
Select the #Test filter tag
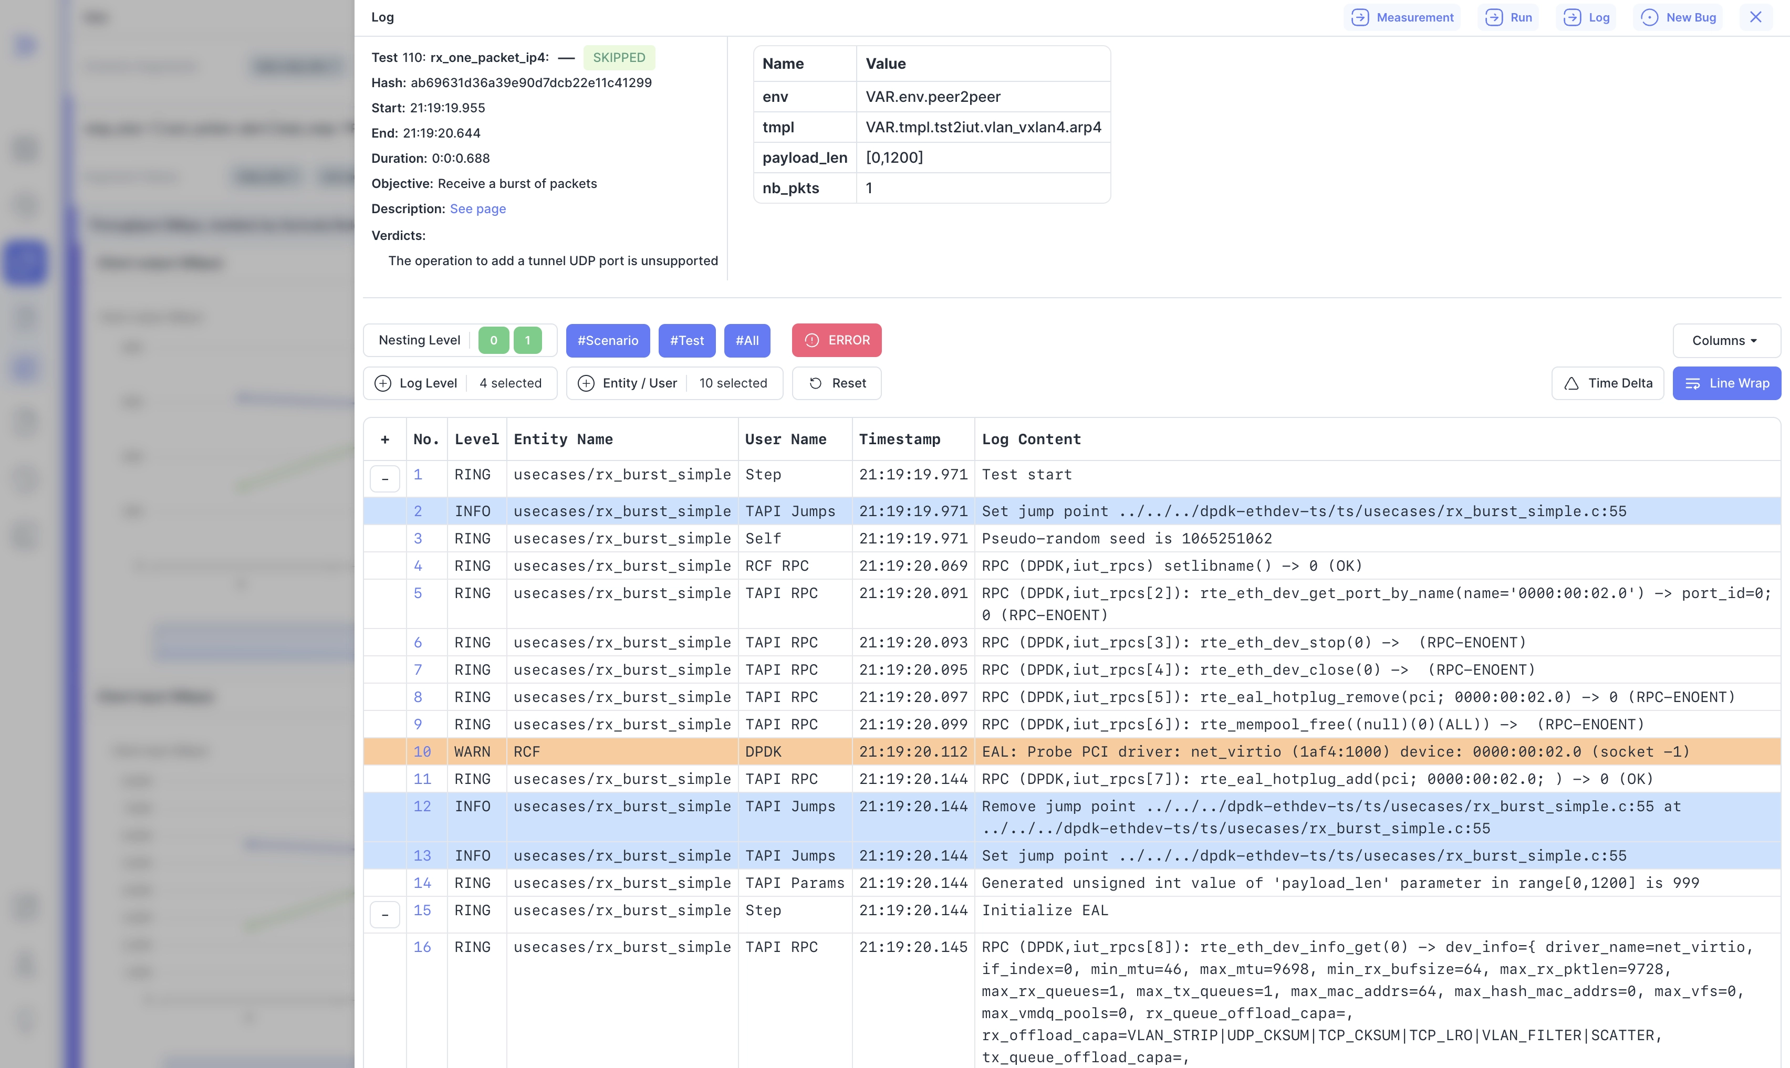tap(686, 340)
